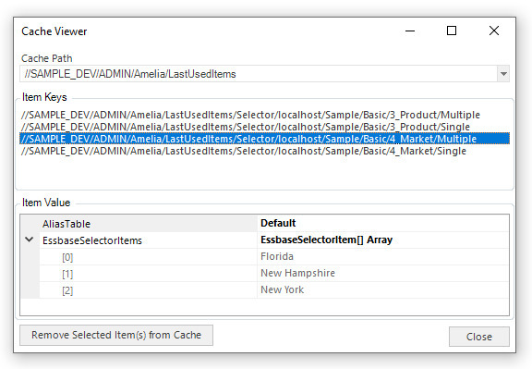
Task: Click the New Hampshire value cell
Action: [x=383, y=273]
